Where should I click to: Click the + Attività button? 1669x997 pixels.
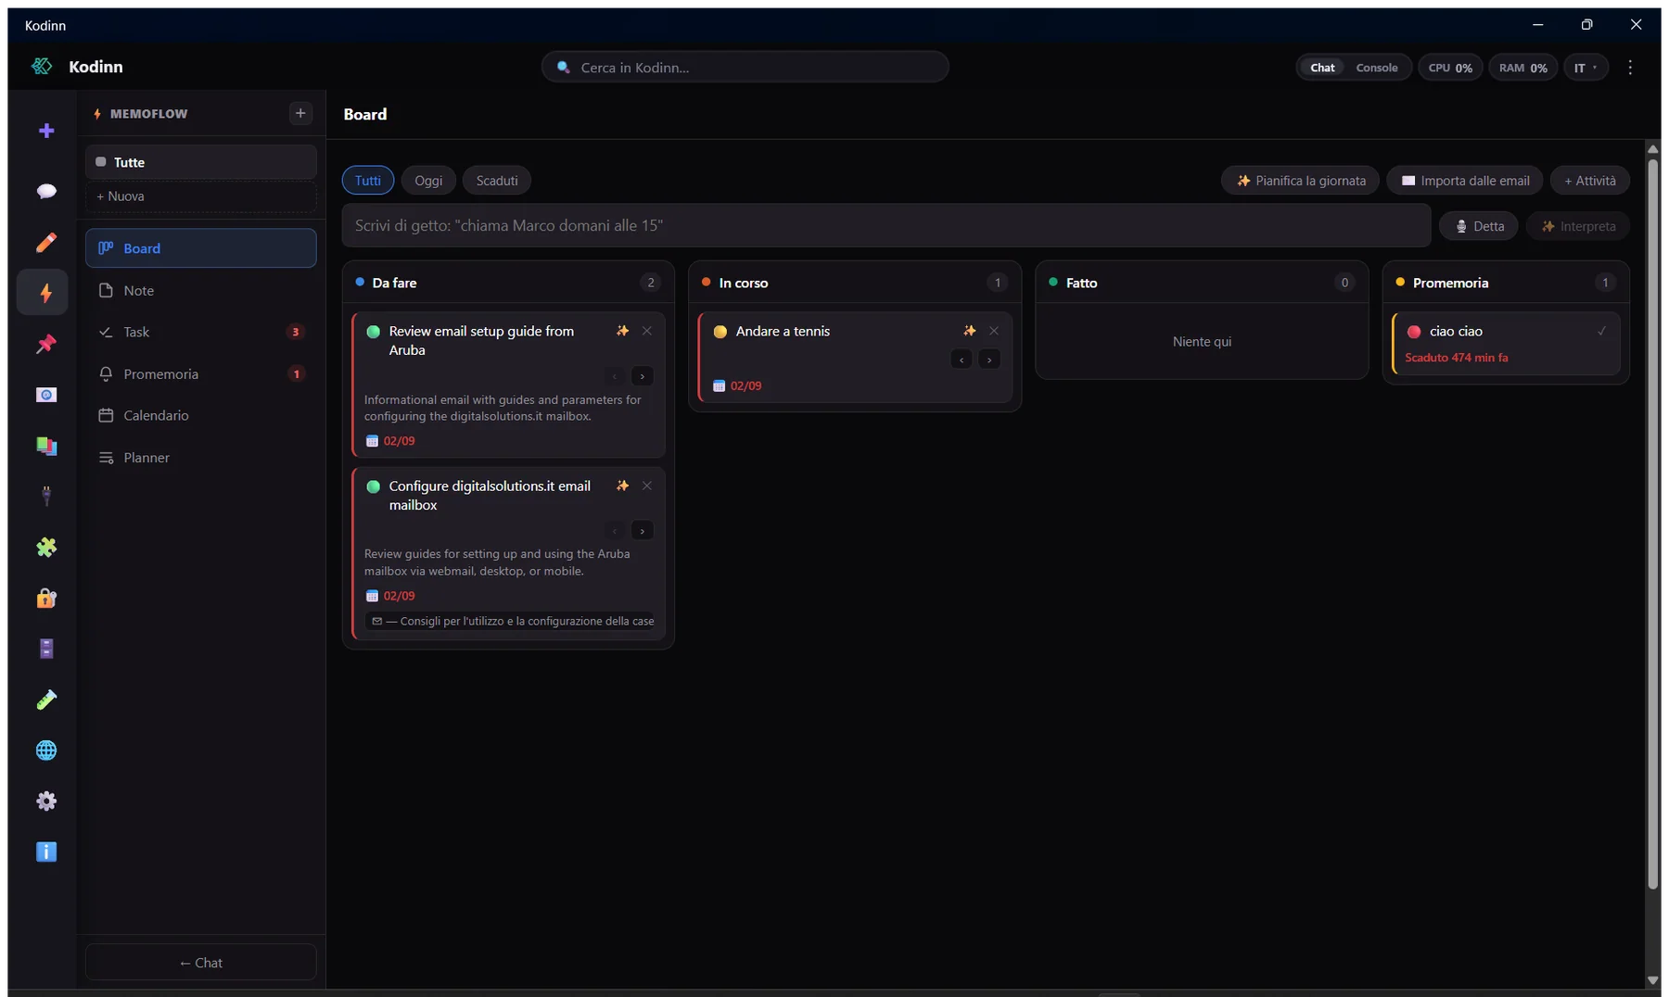click(1590, 181)
